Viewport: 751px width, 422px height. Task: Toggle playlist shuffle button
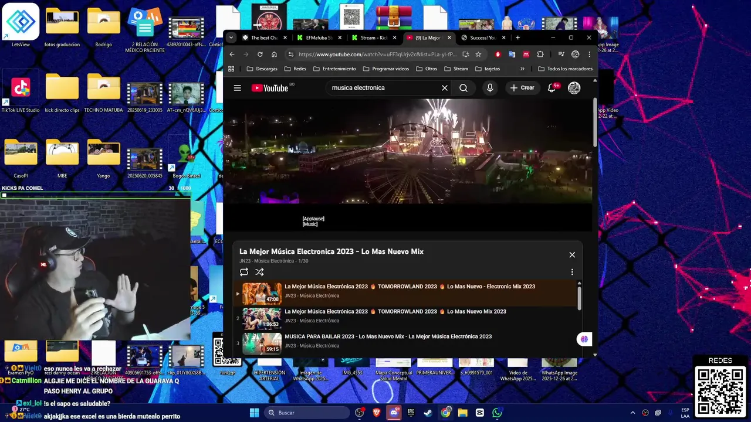pos(259,272)
